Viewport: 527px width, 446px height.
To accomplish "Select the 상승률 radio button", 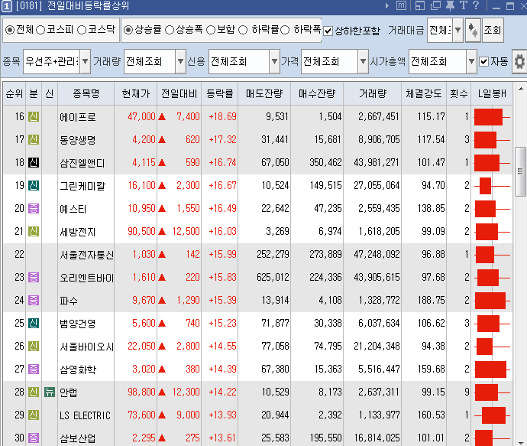I will coord(128,30).
